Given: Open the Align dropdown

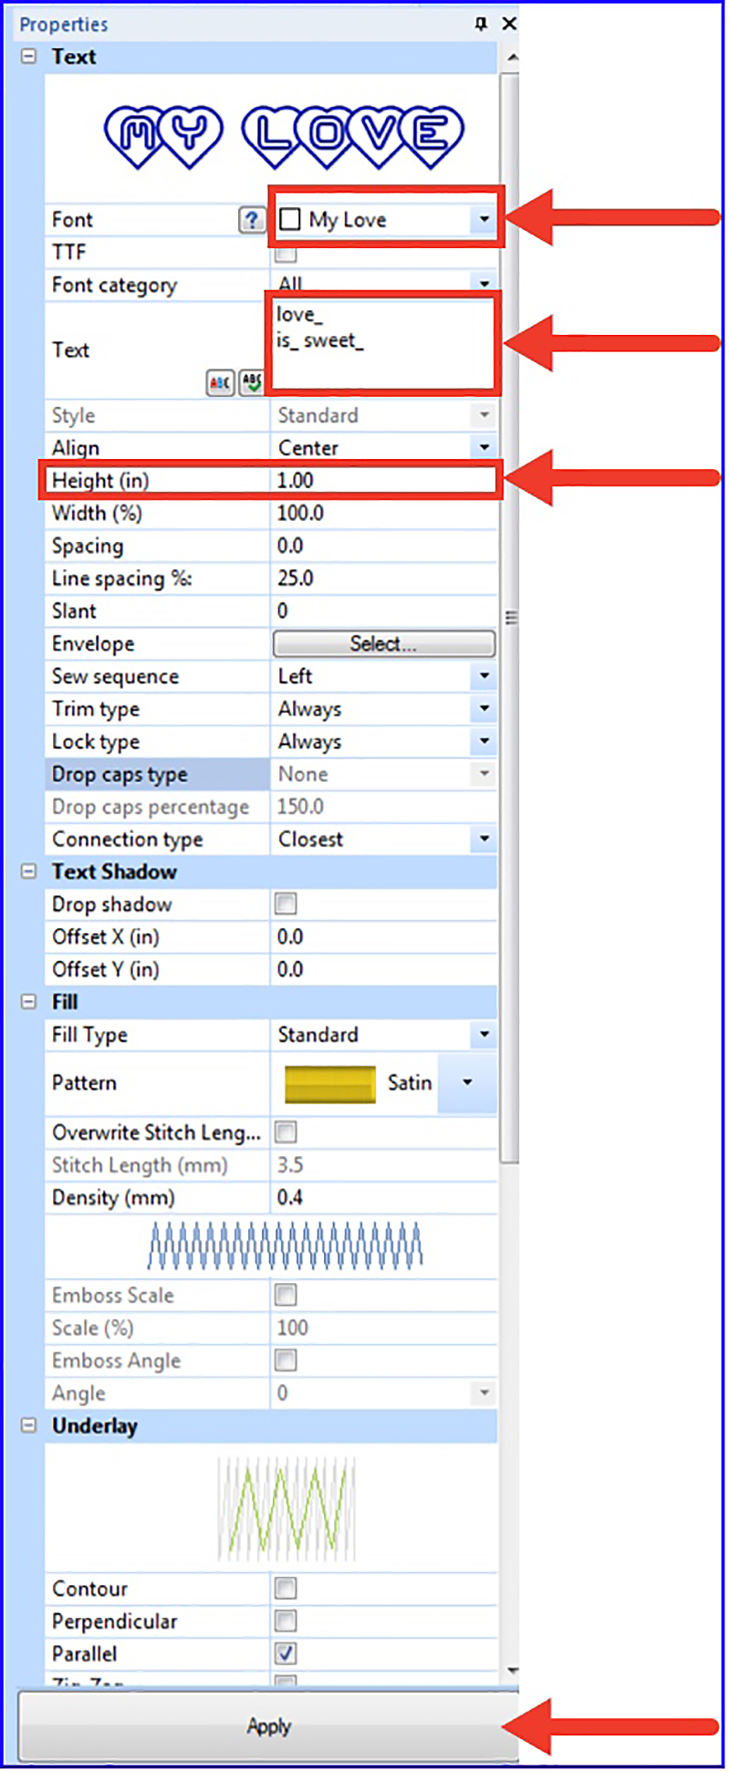Looking at the screenshot, I should pyautogui.click(x=484, y=448).
